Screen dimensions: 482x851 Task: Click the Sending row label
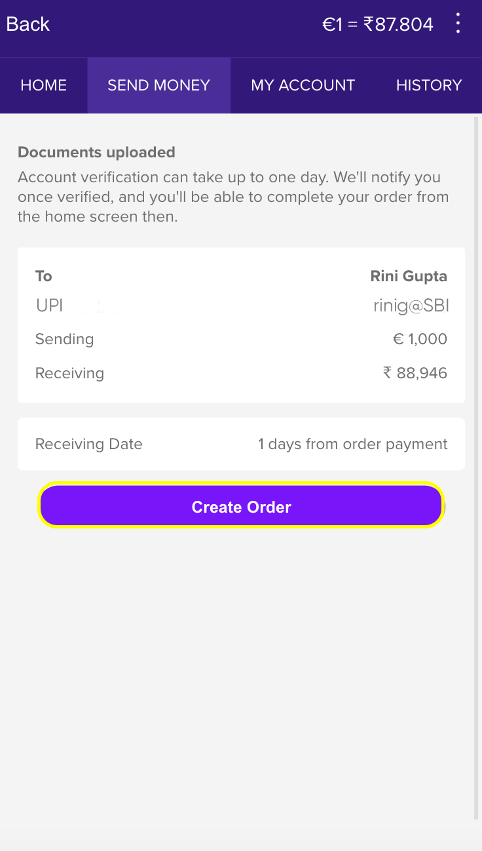(x=65, y=339)
